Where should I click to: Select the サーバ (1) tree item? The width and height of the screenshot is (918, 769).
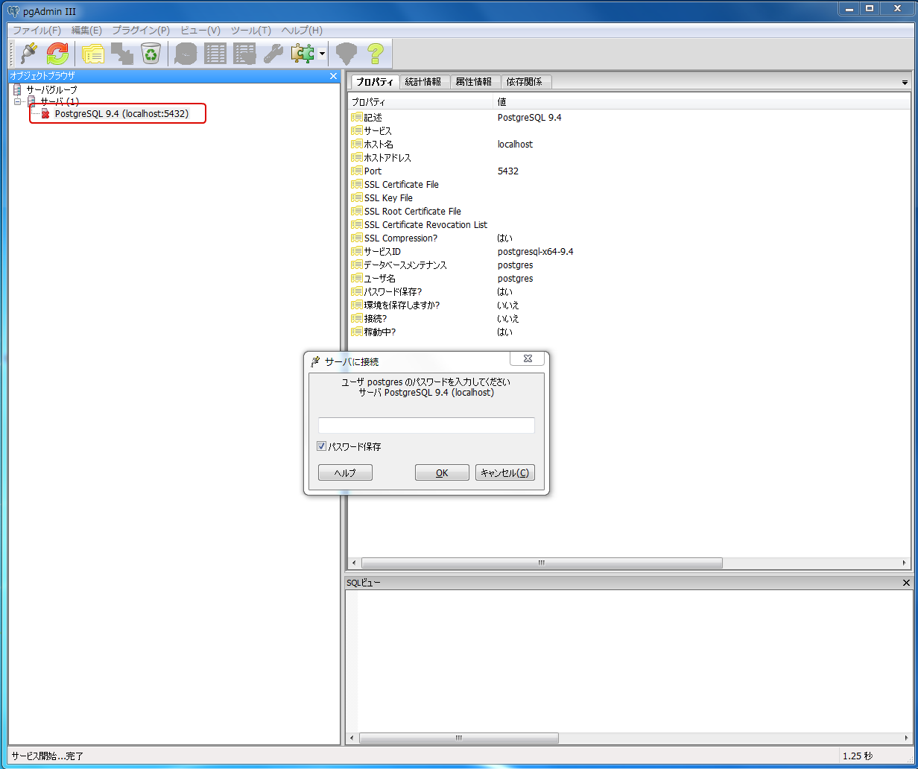click(x=60, y=101)
